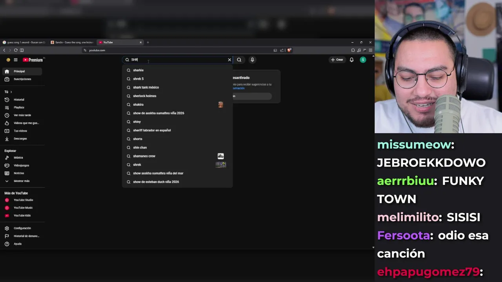Select the shamanes crew suggestion
Viewport: 502px width, 282px height.
[177, 156]
